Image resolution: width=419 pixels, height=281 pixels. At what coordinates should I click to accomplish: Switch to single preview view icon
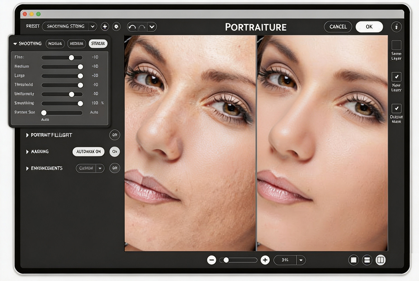point(353,260)
